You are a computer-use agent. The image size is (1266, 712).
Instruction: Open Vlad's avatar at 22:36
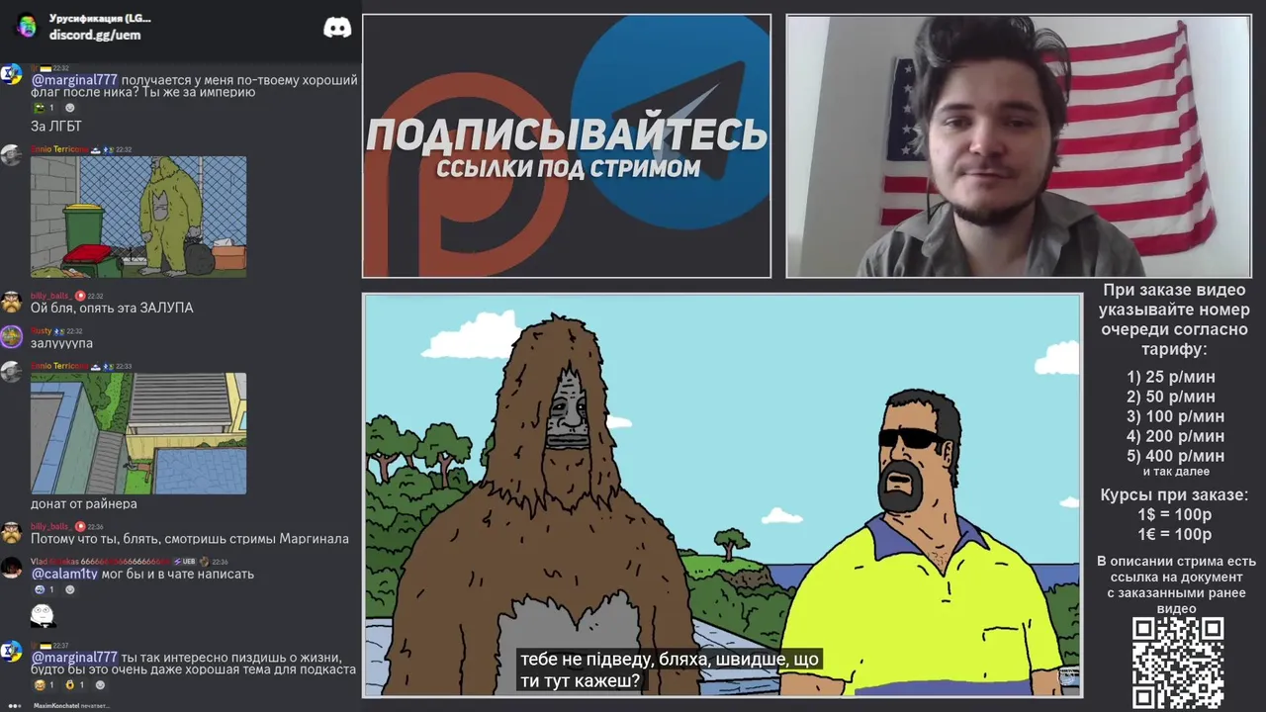(11, 568)
